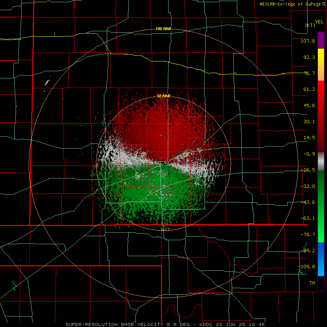This screenshot has height=327, width=327.
Task: Click the 50 NMI range ring label
Action: pyautogui.click(x=163, y=96)
